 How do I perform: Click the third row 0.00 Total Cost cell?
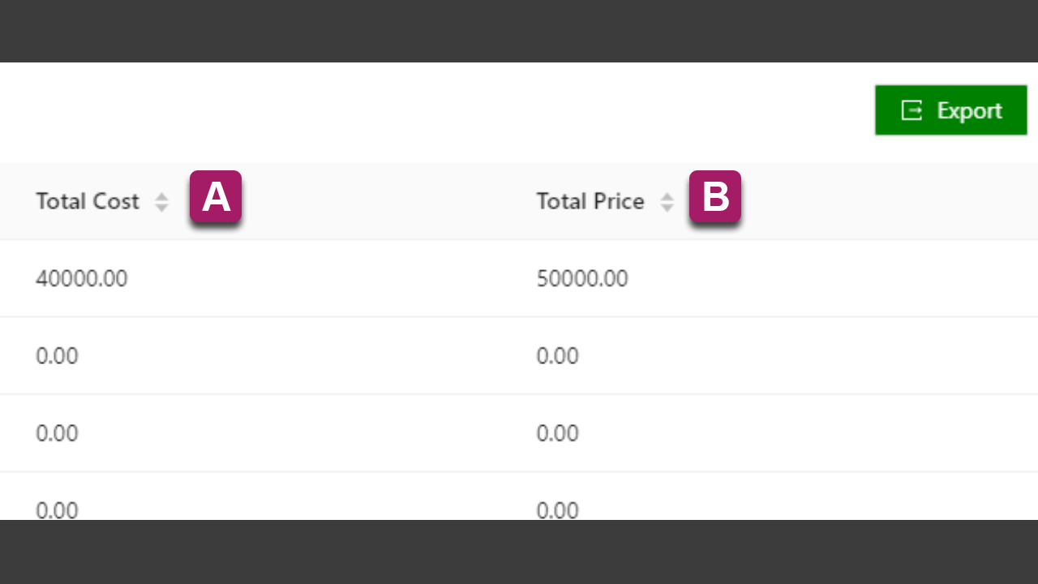(x=251, y=432)
